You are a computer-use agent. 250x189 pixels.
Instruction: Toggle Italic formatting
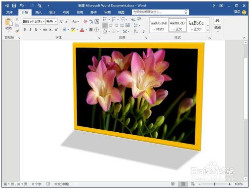(30, 30)
